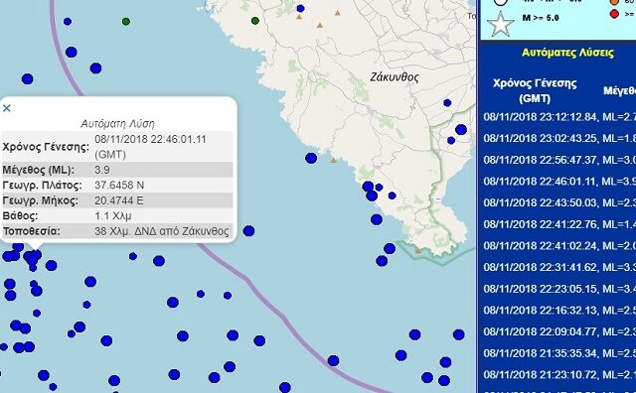The height and width of the screenshot is (393, 636).
Task: Click the location text 38 Χλμ. ΔΝΔ από Ζάκυνθος
Action: (161, 231)
